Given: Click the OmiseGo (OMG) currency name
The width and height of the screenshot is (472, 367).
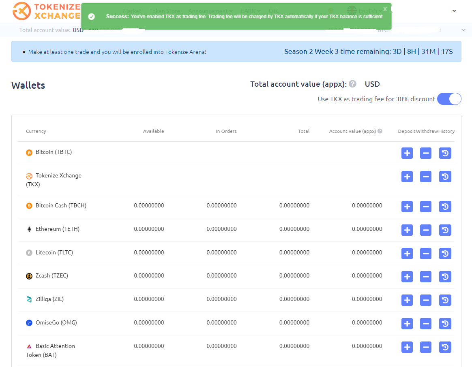Looking at the screenshot, I should tap(56, 322).
